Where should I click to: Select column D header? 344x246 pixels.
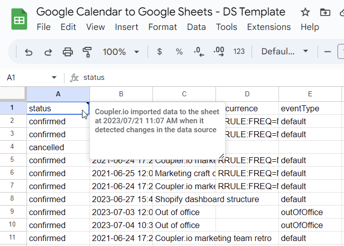click(247, 94)
